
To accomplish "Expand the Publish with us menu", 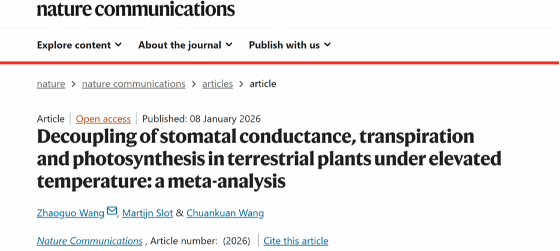I will (x=290, y=45).
